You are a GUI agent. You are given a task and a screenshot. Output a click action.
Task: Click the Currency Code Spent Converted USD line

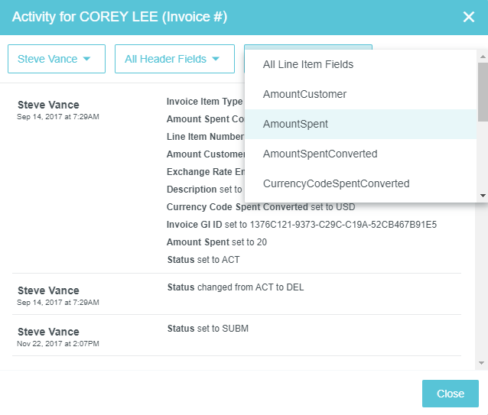coord(260,206)
